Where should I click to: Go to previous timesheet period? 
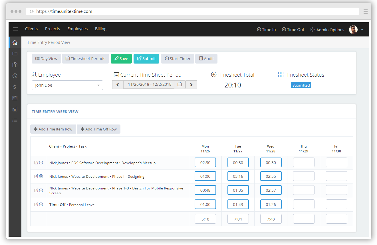(x=118, y=85)
